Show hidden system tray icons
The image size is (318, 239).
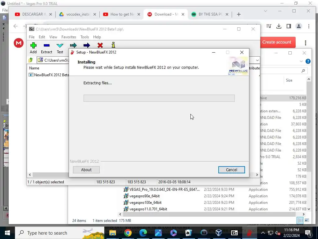tap(263, 233)
